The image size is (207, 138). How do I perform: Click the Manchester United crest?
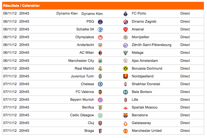pos(125,131)
